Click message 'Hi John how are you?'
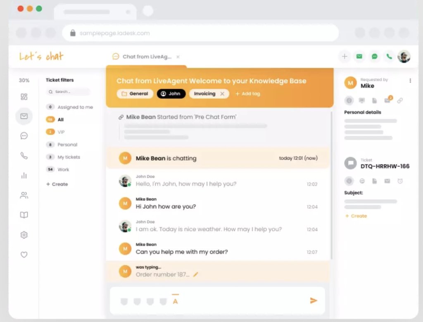Screen dimensions: 423x322 [166, 207]
